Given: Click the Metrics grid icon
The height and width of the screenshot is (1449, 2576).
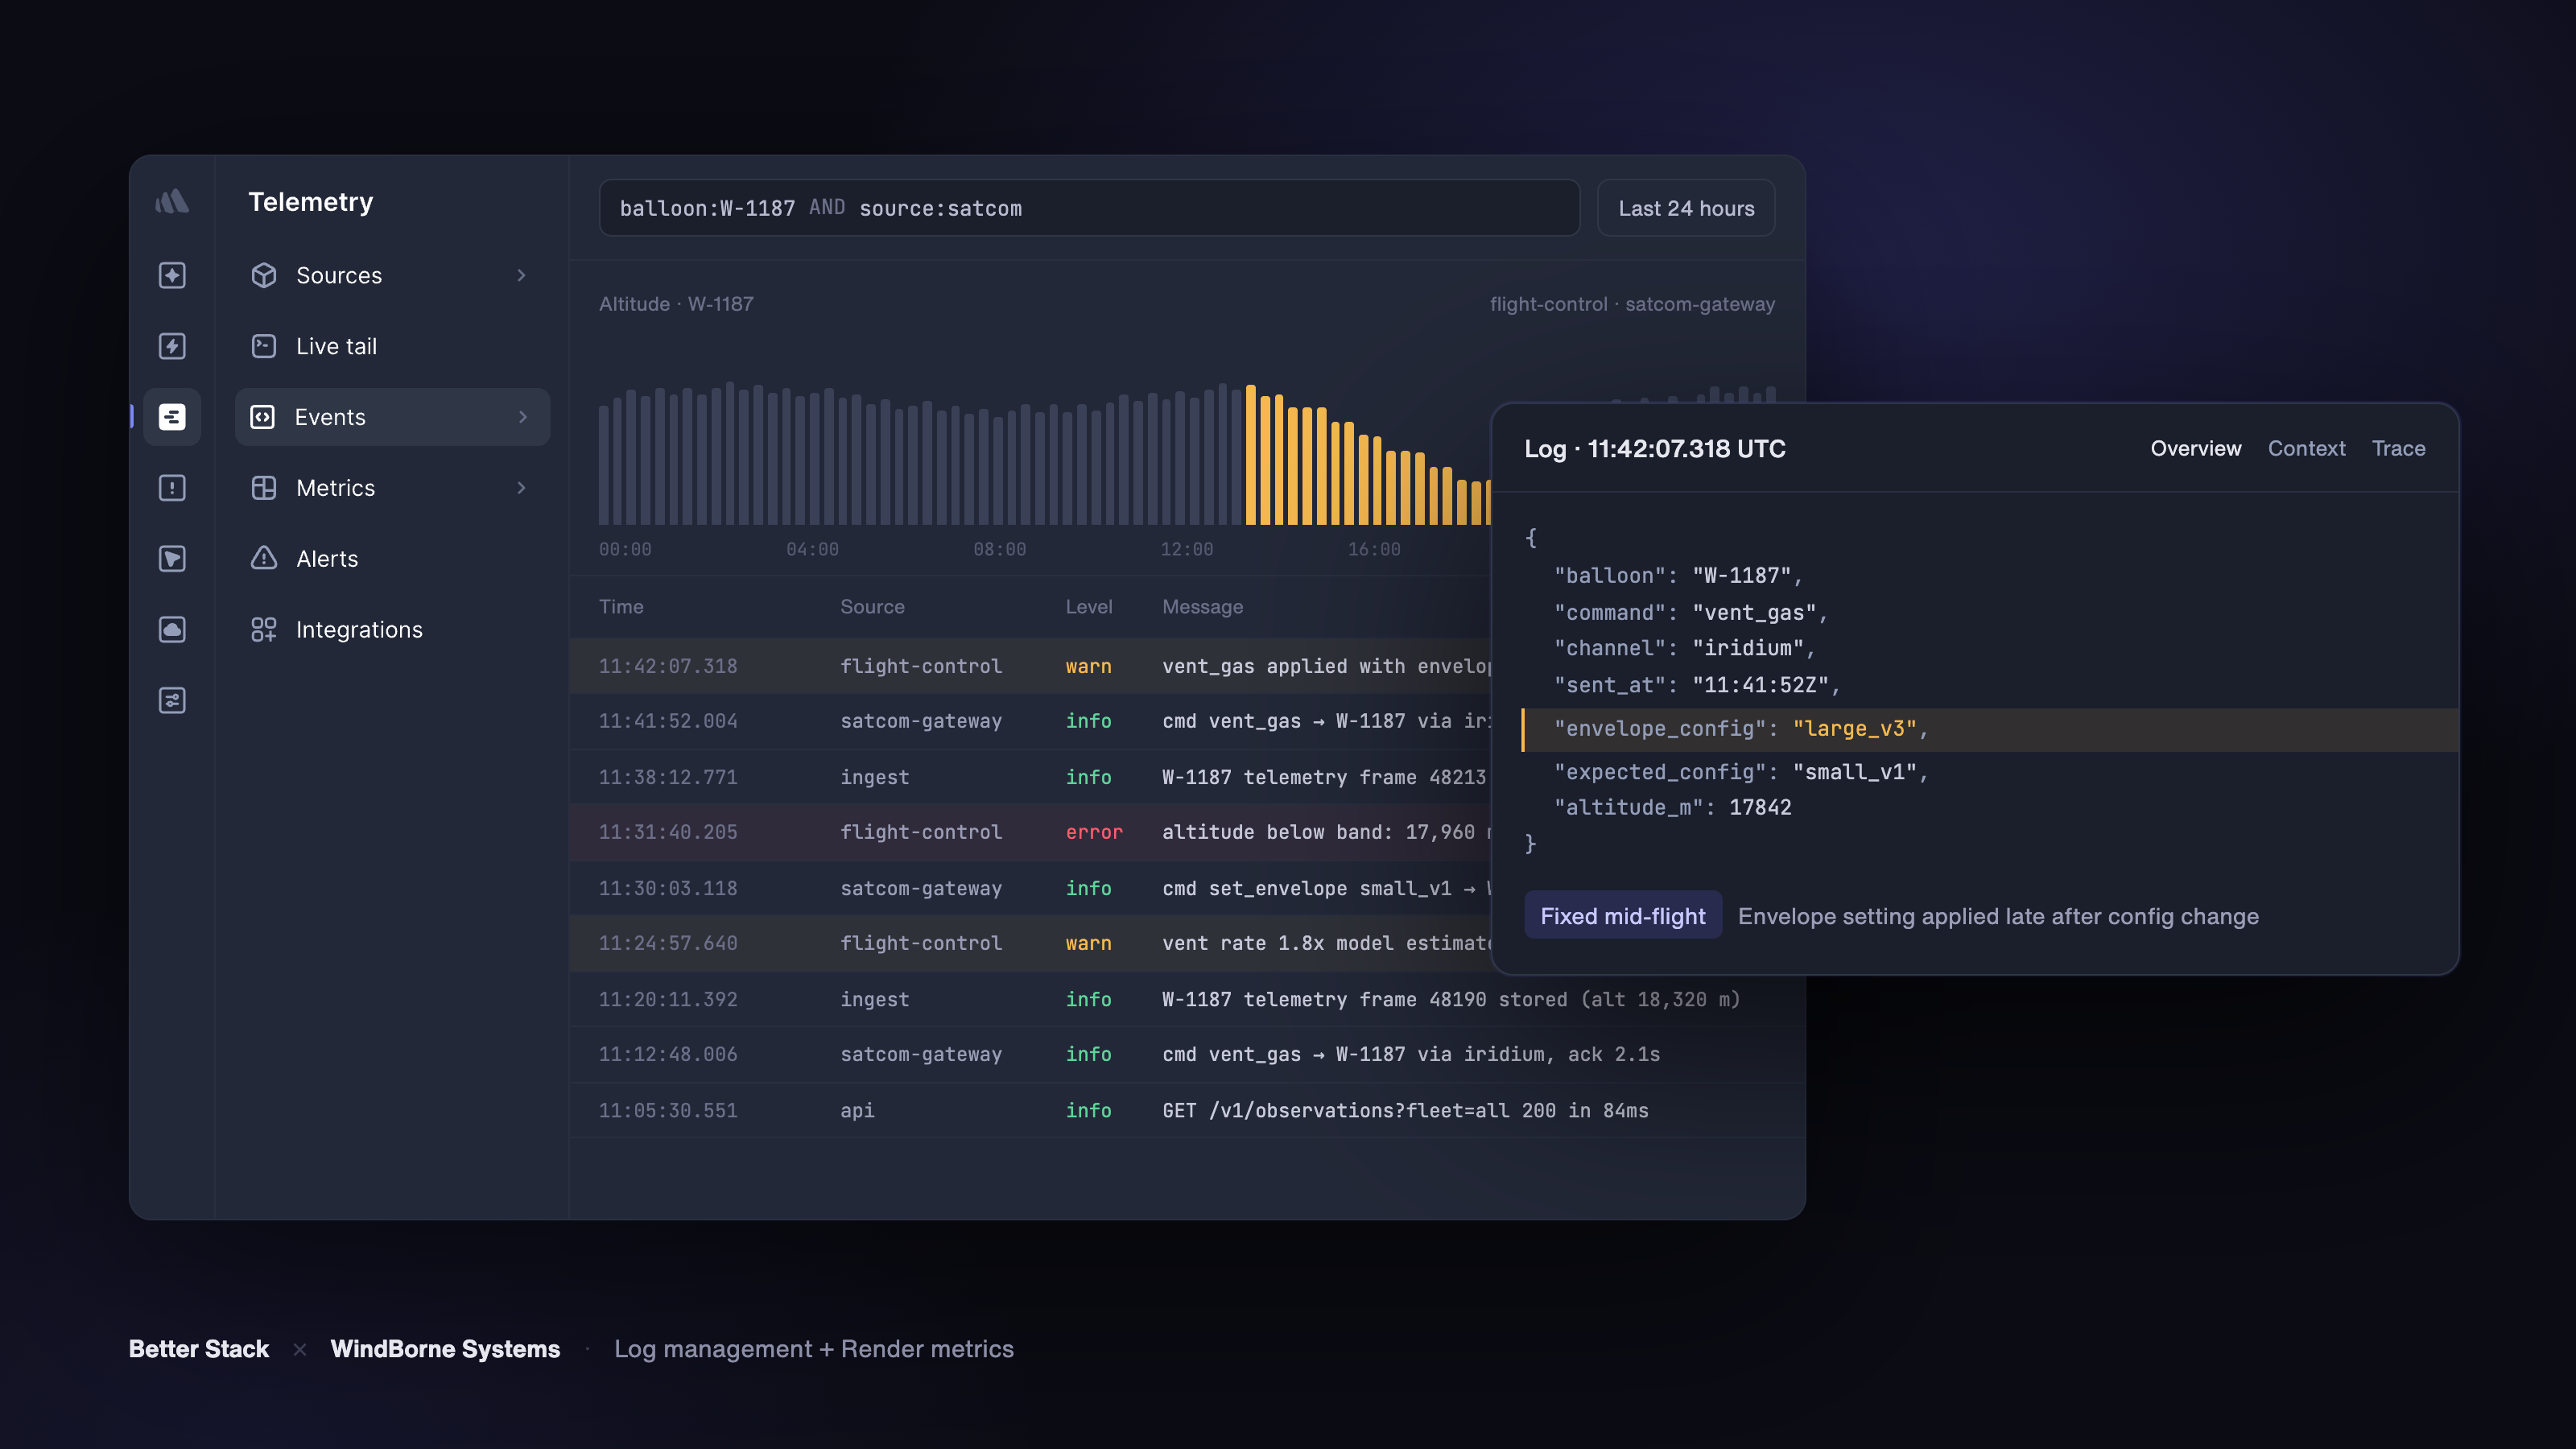Looking at the screenshot, I should click(264, 488).
